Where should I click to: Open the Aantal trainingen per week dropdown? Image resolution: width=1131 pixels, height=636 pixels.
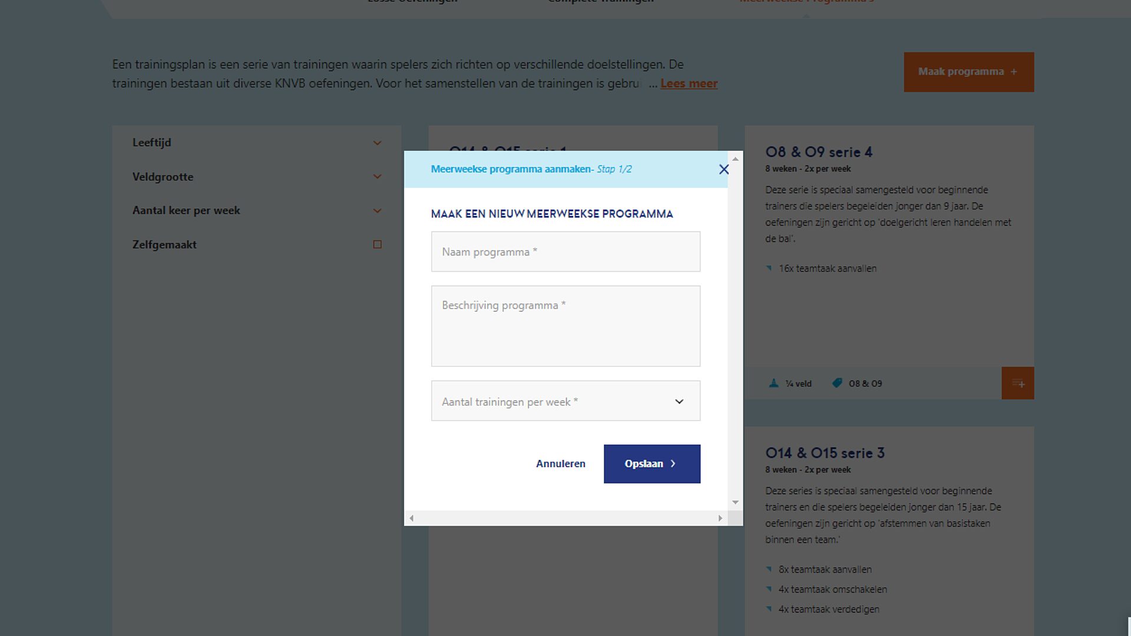click(679, 401)
